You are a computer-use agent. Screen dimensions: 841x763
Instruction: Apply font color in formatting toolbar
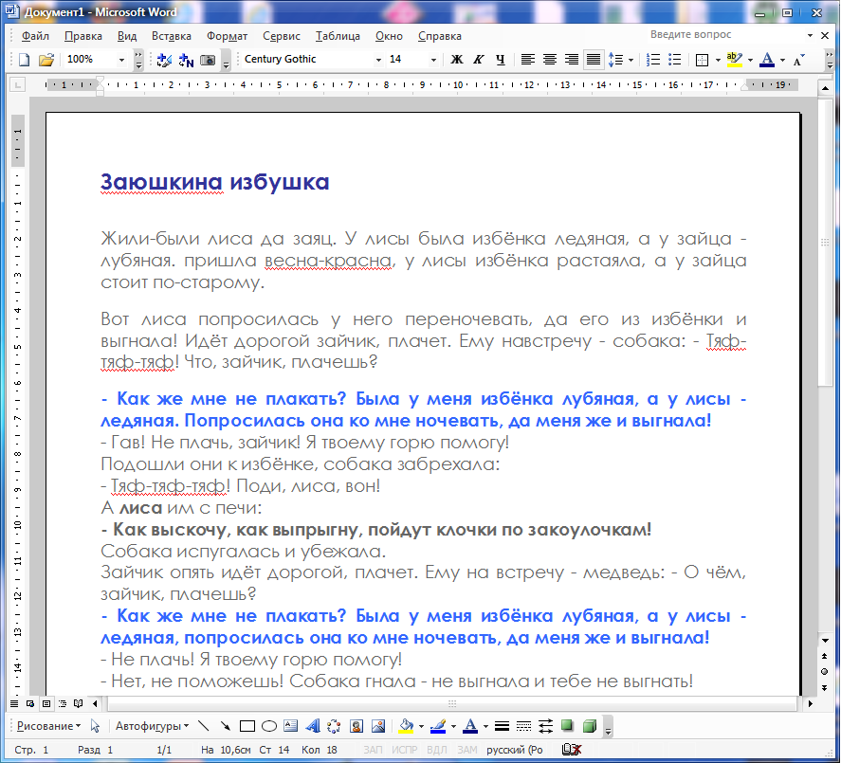(767, 60)
